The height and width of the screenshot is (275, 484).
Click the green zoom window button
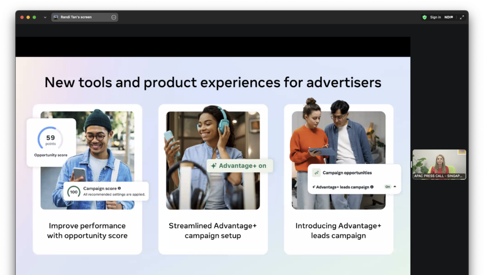(34, 17)
